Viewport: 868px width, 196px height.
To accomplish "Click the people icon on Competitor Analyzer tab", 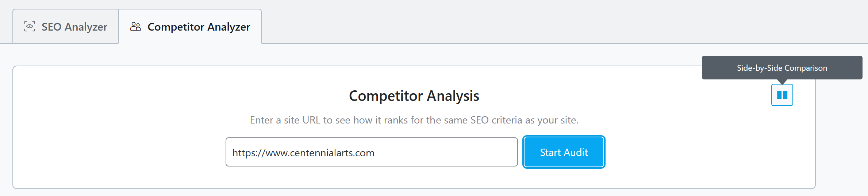I will [x=135, y=27].
